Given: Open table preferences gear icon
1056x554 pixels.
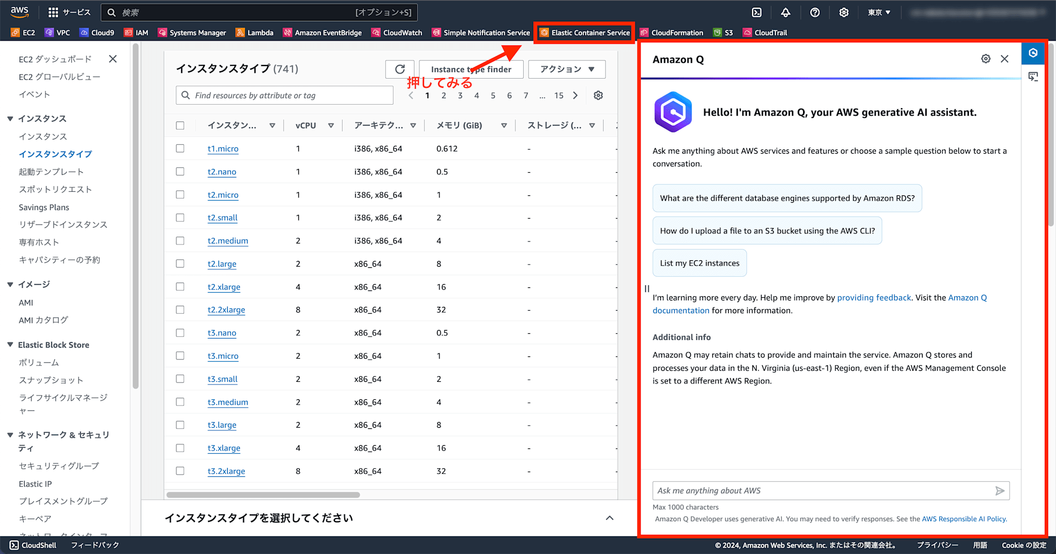Looking at the screenshot, I should coord(598,96).
